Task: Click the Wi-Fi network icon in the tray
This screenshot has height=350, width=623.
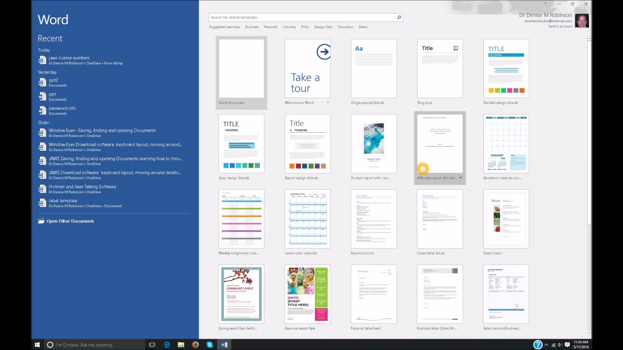Action: (x=553, y=345)
